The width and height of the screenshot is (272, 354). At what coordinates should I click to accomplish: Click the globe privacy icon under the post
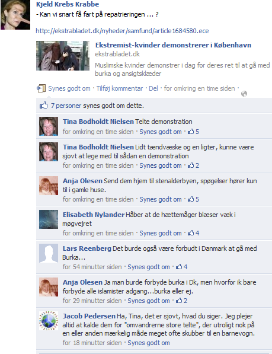(x=244, y=94)
